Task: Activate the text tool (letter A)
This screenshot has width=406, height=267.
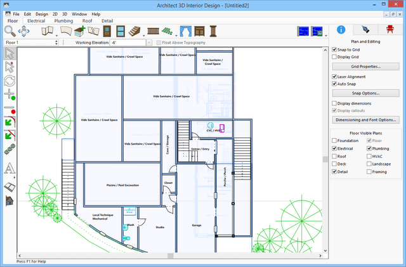Action: click(10, 169)
